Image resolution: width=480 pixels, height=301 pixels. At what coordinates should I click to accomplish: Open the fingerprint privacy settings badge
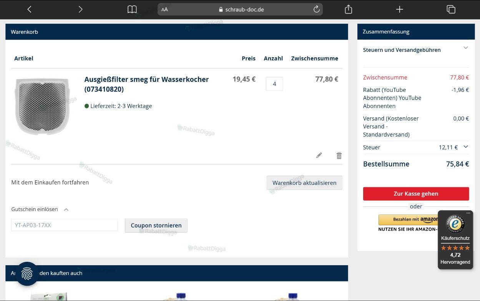(27, 274)
